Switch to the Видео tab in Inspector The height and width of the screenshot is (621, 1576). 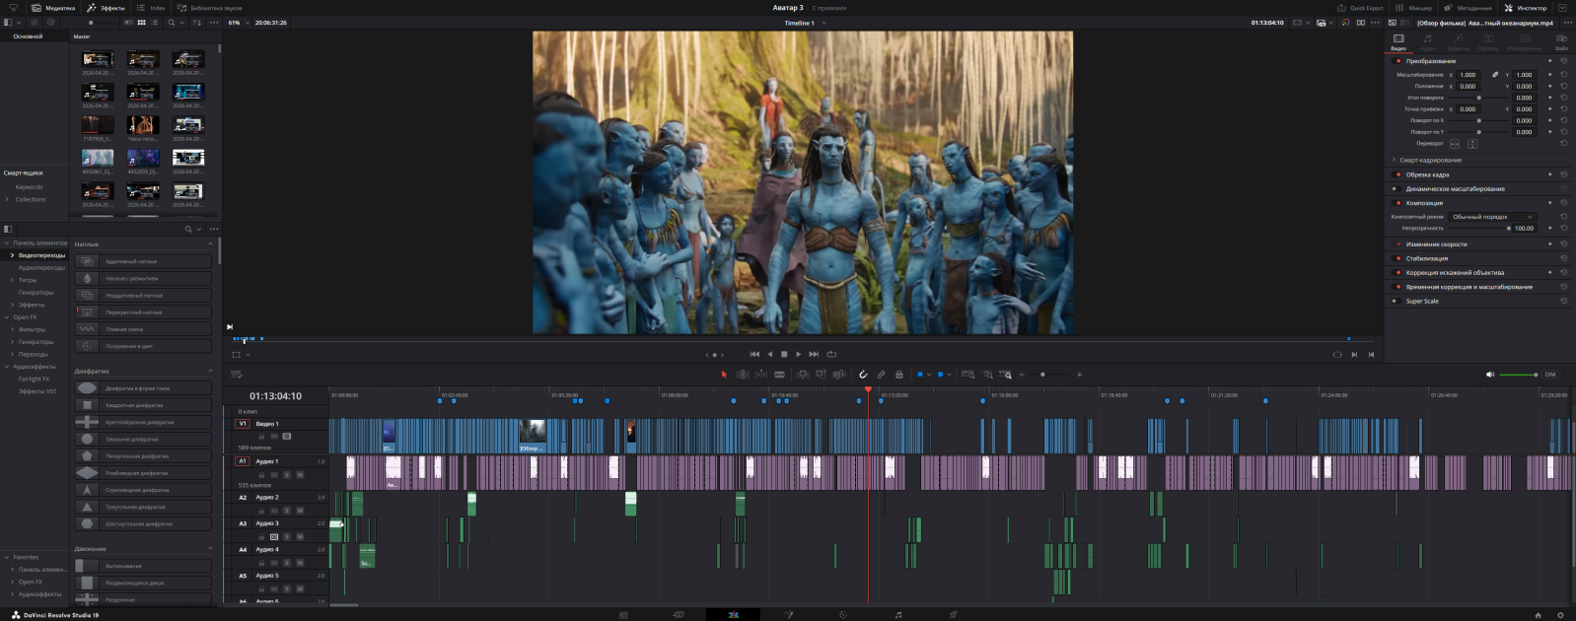(1398, 41)
